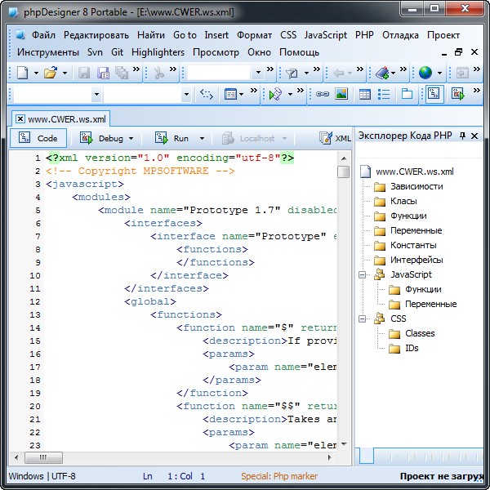This screenshot has width=490, height=490.
Task: Toggle Code view button
Action: click(x=38, y=139)
